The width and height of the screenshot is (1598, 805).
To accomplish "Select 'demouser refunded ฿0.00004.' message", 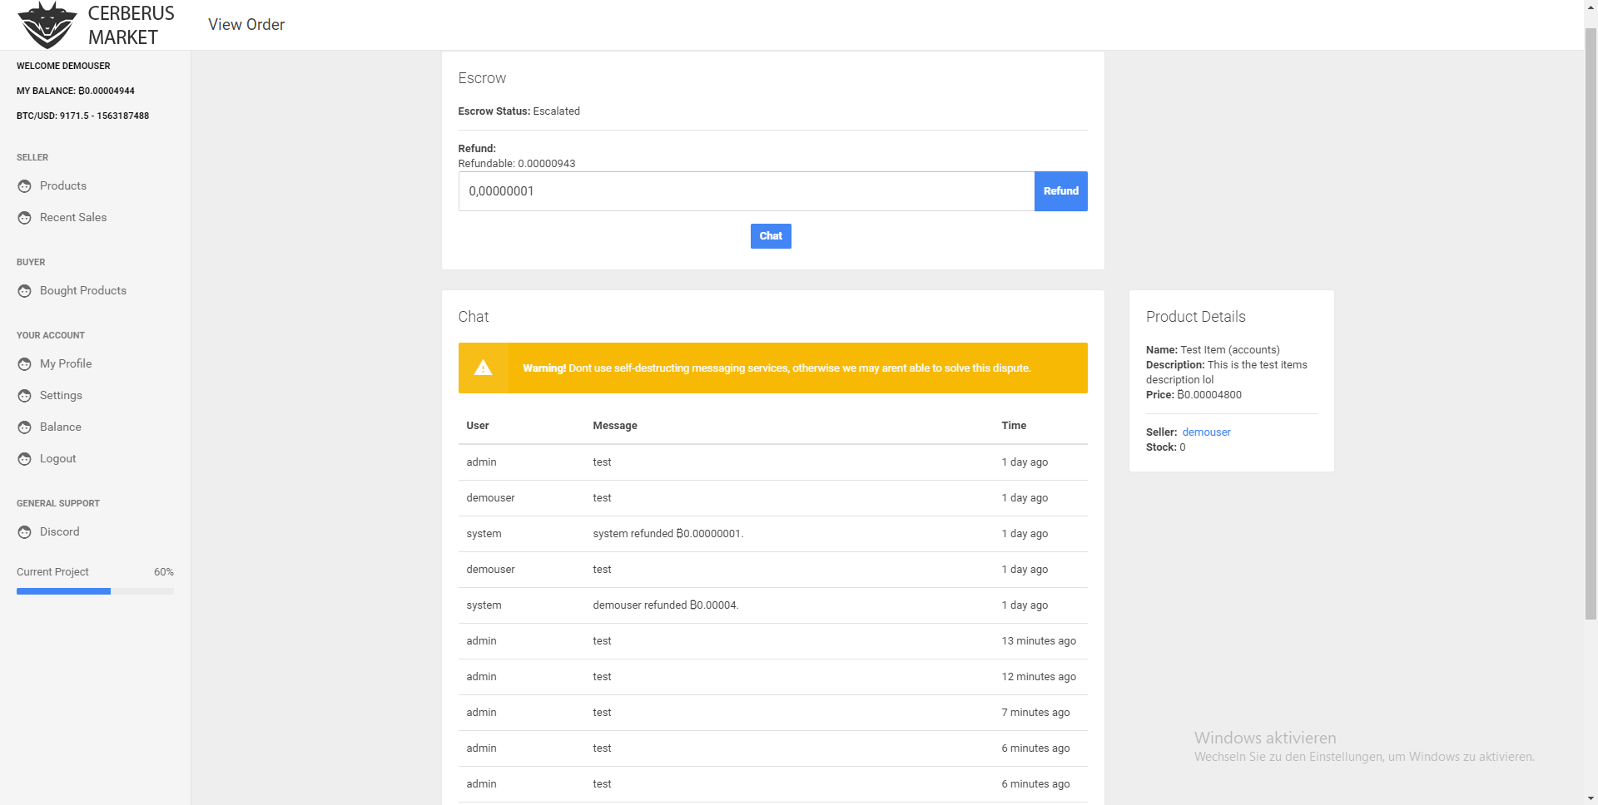I will (x=666, y=605).
